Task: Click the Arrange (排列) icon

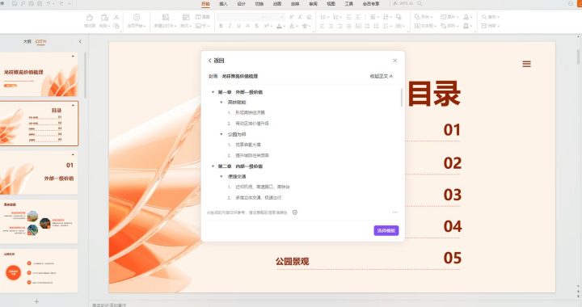Action: click(x=443, y=26)
